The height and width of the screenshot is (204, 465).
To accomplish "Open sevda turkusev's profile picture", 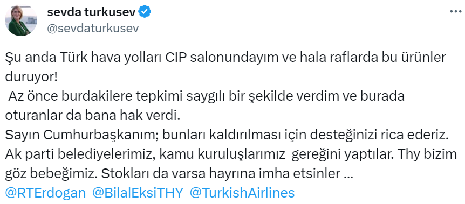I will pos(21,21).
